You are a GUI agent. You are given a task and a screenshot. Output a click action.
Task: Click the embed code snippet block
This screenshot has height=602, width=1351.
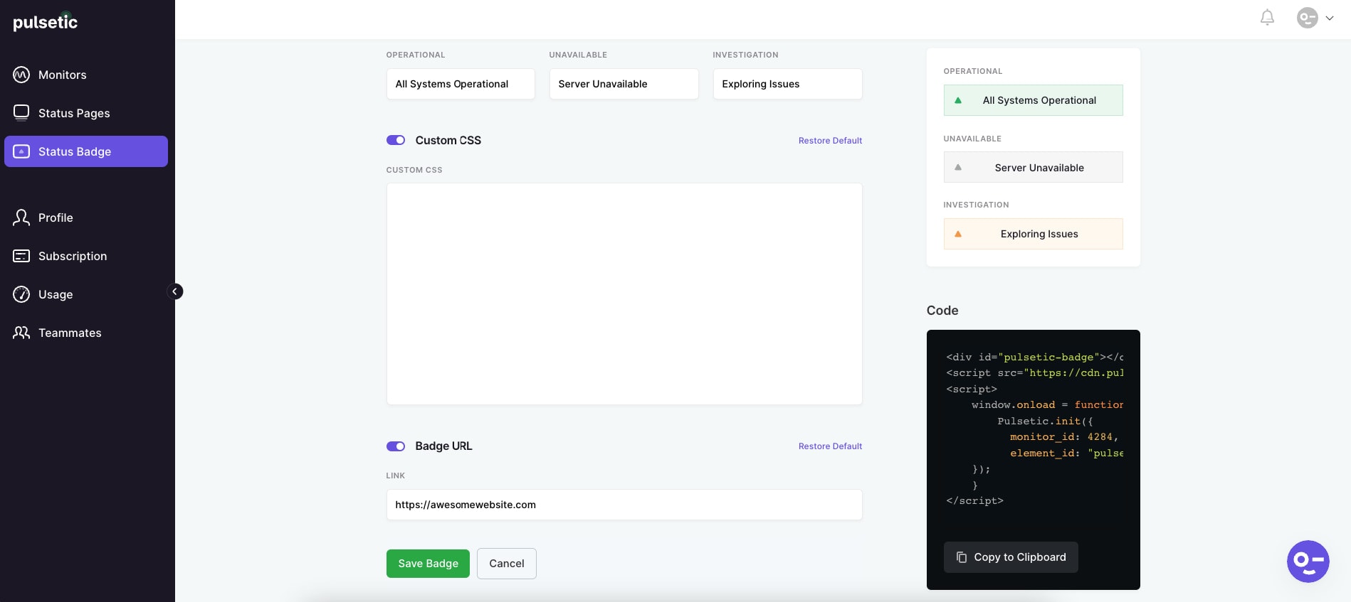pyautogui.click(x=1035, y=429)
